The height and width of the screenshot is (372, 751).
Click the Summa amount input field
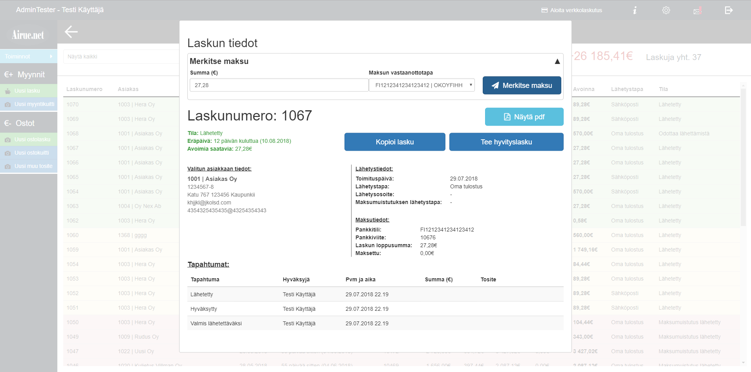coord(278,85)
